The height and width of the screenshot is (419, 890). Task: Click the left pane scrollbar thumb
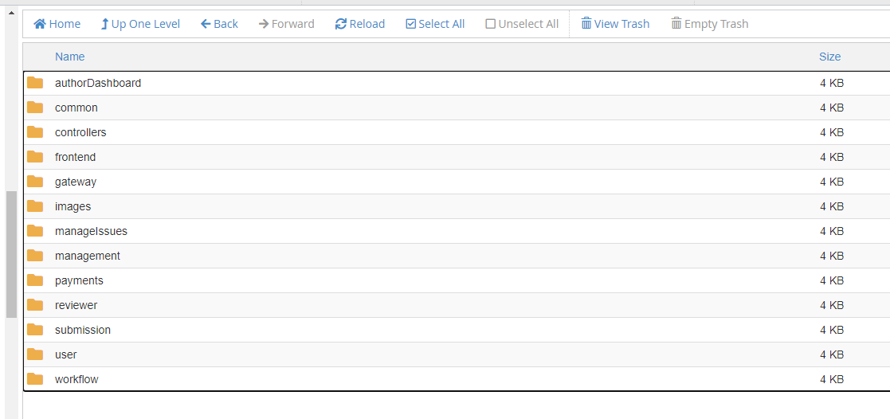(11, 255)
